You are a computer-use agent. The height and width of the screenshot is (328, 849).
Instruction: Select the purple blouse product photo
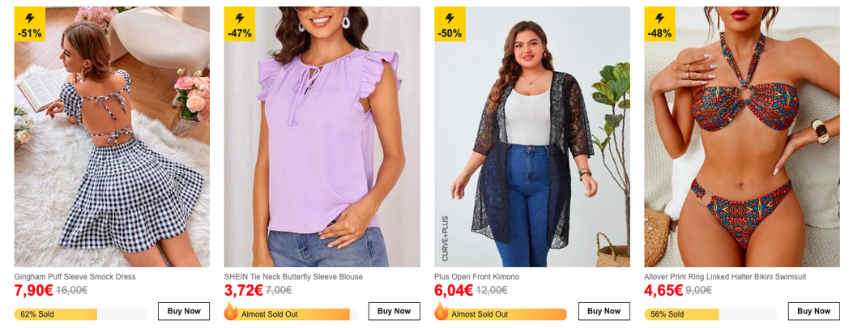click(322, 138)
